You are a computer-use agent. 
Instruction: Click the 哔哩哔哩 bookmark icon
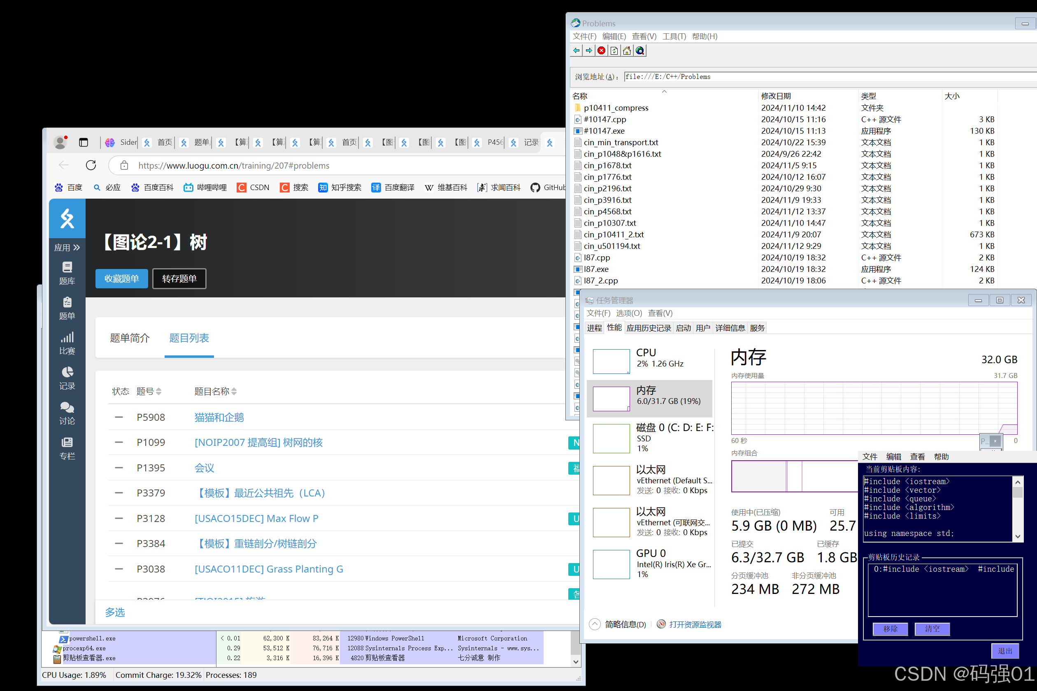[x=188, y=187]
